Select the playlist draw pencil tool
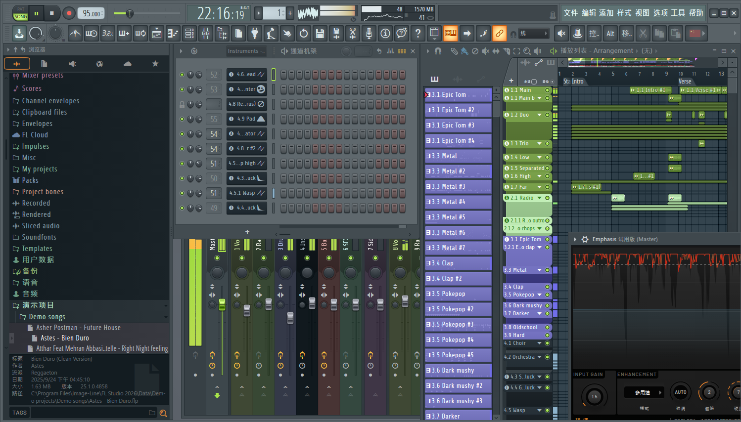Viewport: 741px width, 422px height. pyautogui.click(x=454, y=51)
